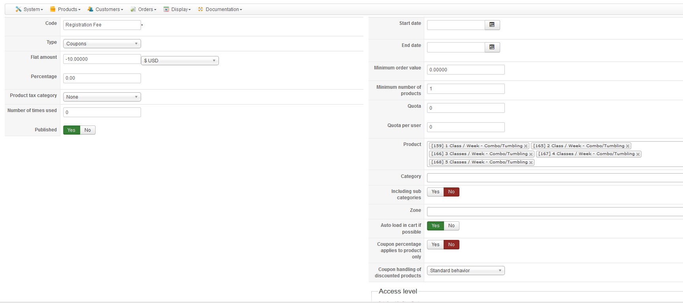Image resolution: width=683 pixels, height=303 pixels.
Task: Disable Auto load in cart option
Action: pos(452,226)
